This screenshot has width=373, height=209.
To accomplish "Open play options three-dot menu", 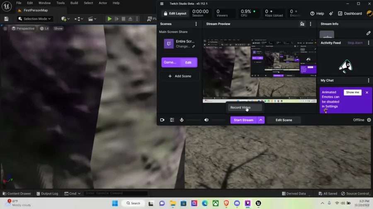I will [137, 19].
